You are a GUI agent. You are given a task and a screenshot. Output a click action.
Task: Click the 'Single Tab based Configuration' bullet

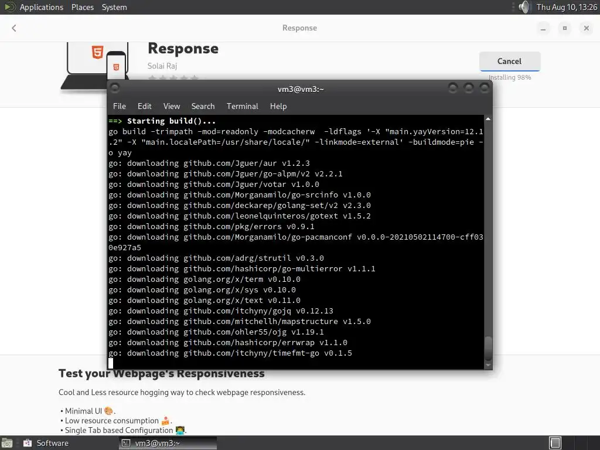(124, 430)
